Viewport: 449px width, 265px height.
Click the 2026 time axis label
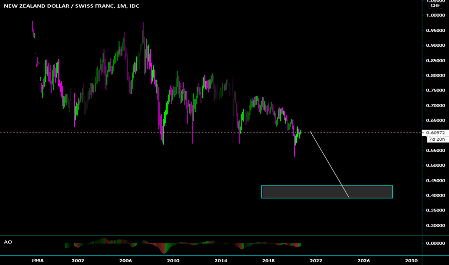(364, 260)
